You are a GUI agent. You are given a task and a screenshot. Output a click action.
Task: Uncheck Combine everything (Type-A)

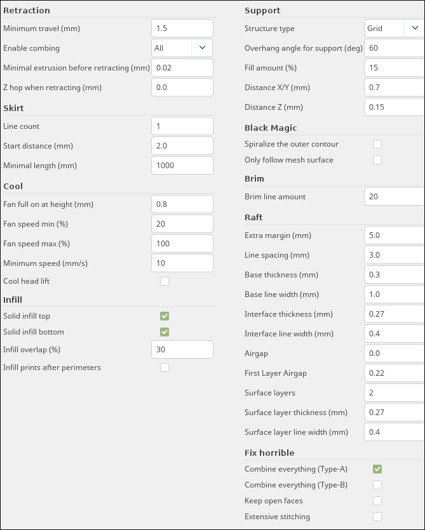pyautogui.click(x=377, y=469)
